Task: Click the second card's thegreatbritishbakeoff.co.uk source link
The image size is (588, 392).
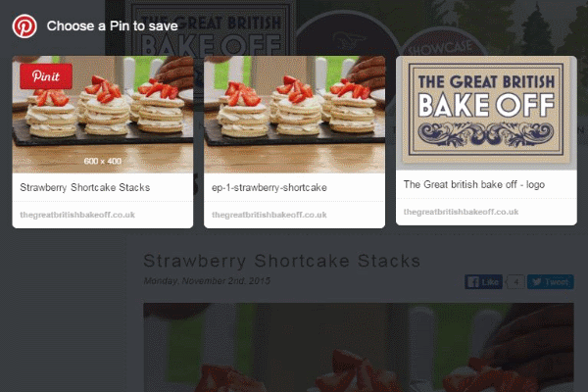Action: point(269,215)
